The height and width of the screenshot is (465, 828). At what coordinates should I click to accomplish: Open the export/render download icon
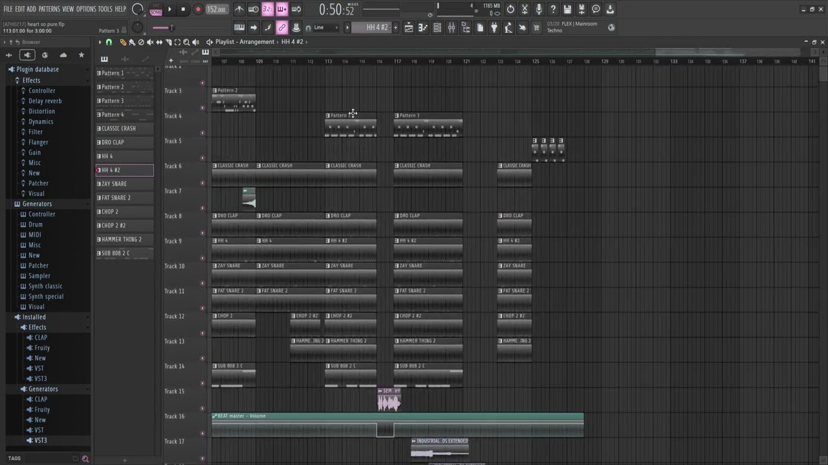coord(611,9)
